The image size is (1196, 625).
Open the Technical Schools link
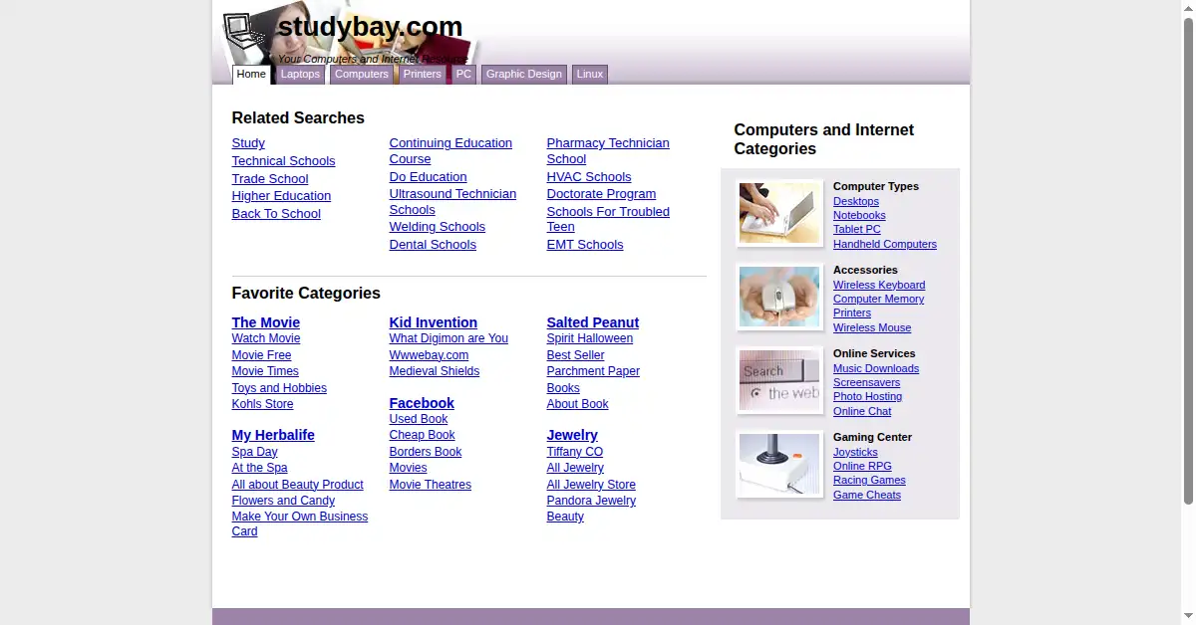(x=284, y=161)
